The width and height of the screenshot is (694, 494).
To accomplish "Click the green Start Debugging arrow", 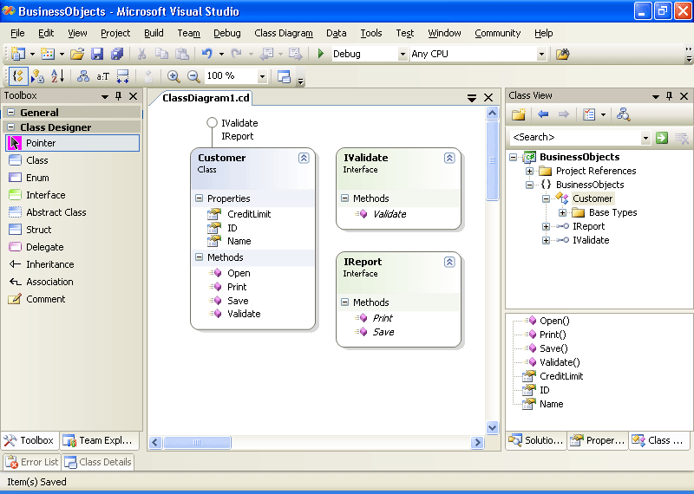I will pyautogui.click(x=321, y=54).
